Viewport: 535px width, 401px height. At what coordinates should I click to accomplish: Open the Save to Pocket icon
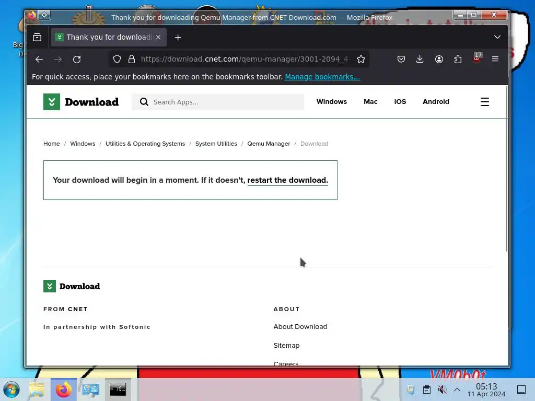click(x=401, y=60)
